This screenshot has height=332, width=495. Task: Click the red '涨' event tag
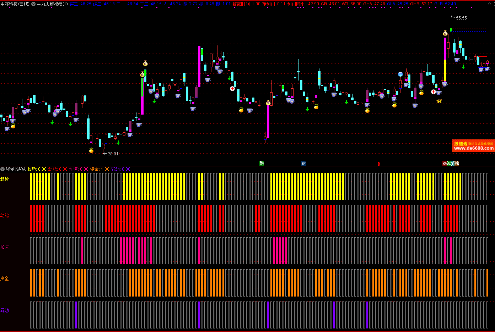[x=445, y=164]
